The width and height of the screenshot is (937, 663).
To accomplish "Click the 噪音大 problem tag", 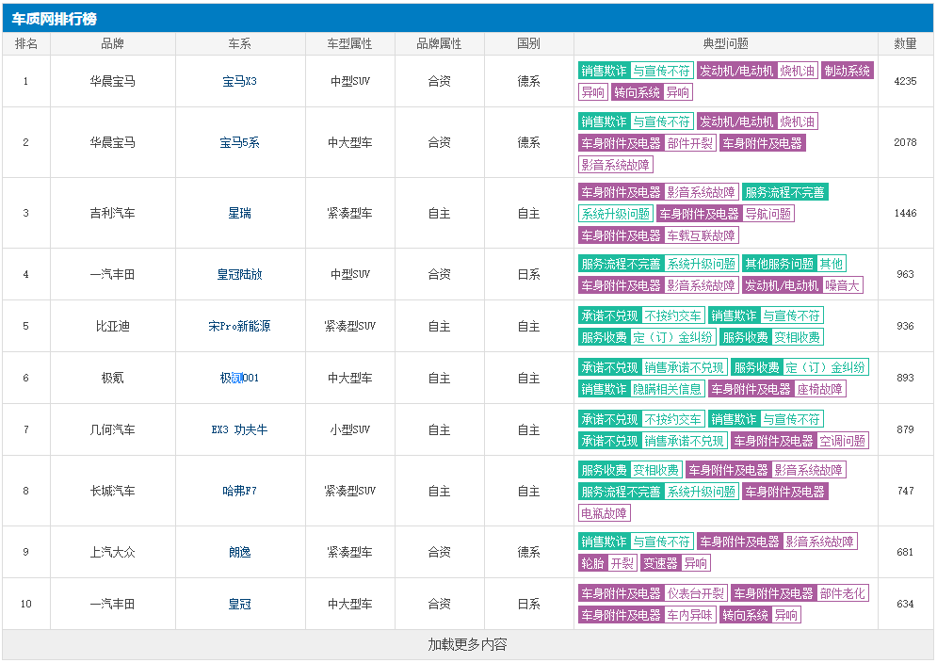I will pyautogui.click(x=842, y=285).
